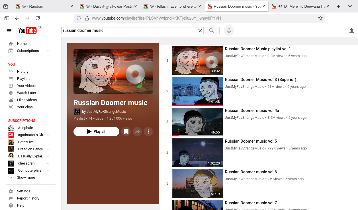Clear the search box with the X

(200, 30)
